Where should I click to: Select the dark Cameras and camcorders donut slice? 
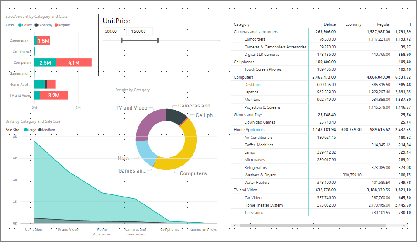pos(176,116)
